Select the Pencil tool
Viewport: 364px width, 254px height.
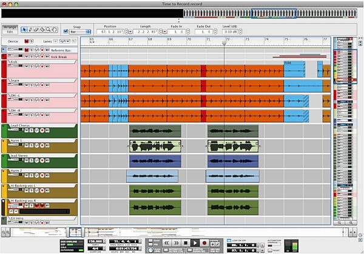(30, 30)
